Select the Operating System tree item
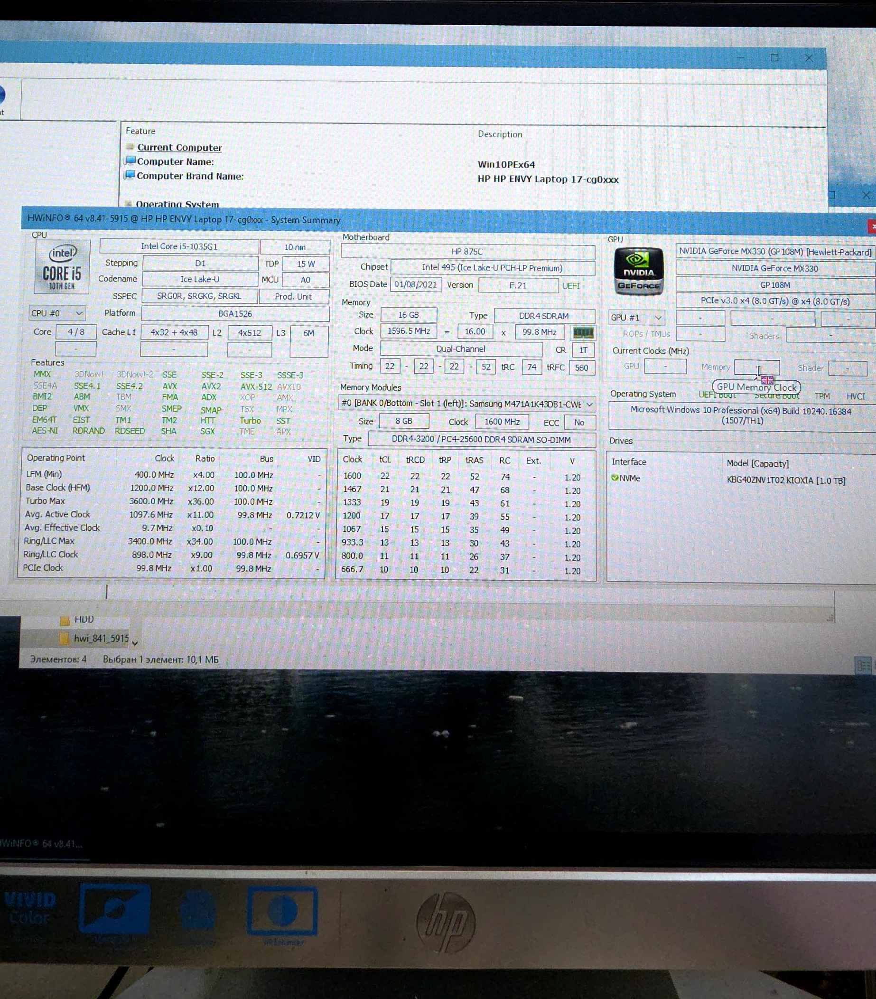876x999 pixels. coord(177,204)
